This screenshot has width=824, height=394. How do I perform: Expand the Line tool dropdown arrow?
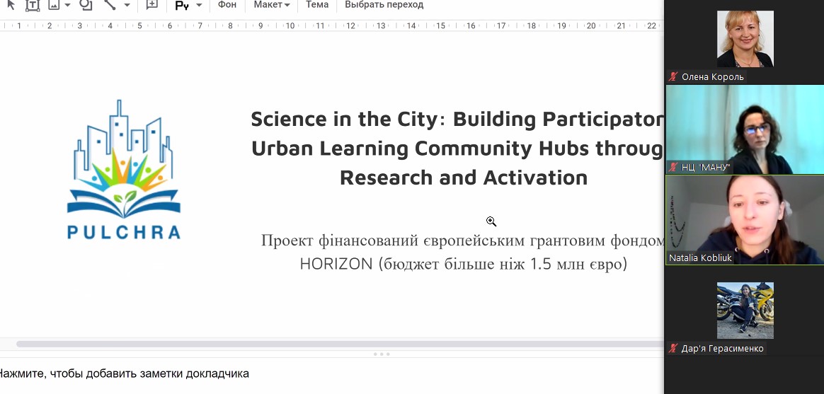tap(127, 5)
